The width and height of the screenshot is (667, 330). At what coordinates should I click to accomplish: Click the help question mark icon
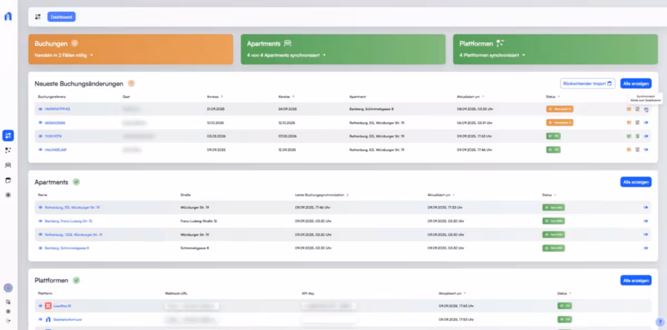coord(660,322)
